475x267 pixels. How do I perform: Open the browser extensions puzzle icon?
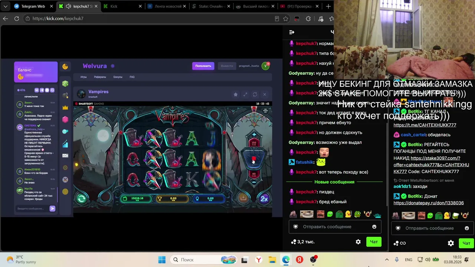(308, 19)
